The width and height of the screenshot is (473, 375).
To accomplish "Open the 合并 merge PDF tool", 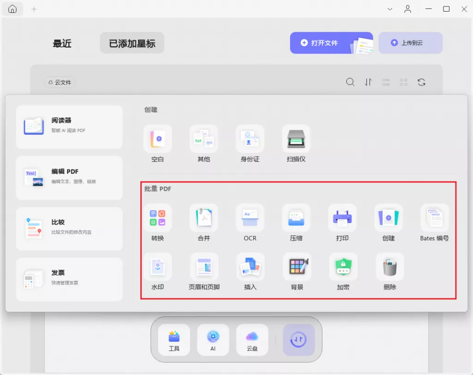I will [204, 223].
